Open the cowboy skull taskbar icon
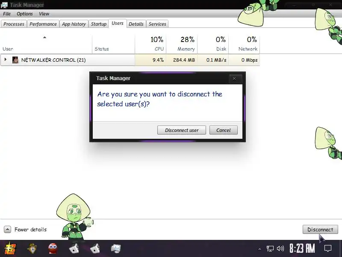Viewport: 342px width, 257px height. pos(32,248)
